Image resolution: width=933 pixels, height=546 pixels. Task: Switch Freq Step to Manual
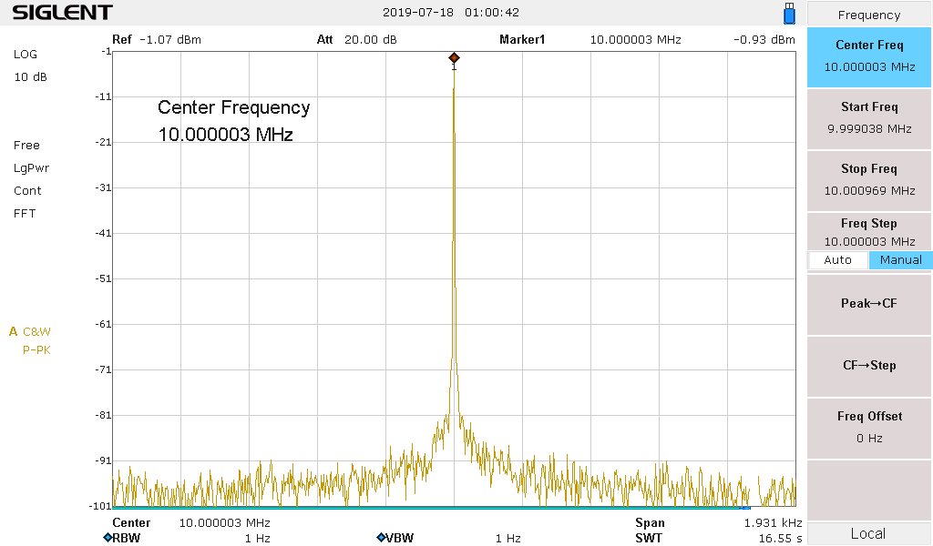pyautogui.click(x=900, y=260)
